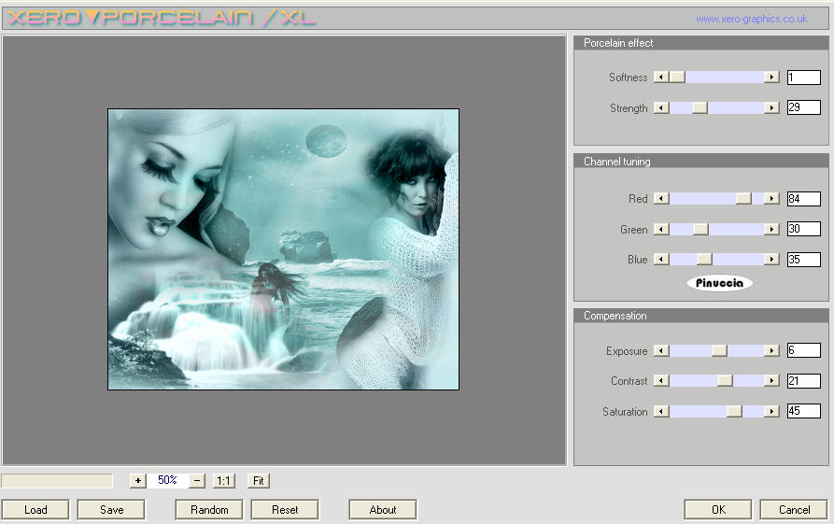Click the Reset button
The image size is (834, 524).
285,510
